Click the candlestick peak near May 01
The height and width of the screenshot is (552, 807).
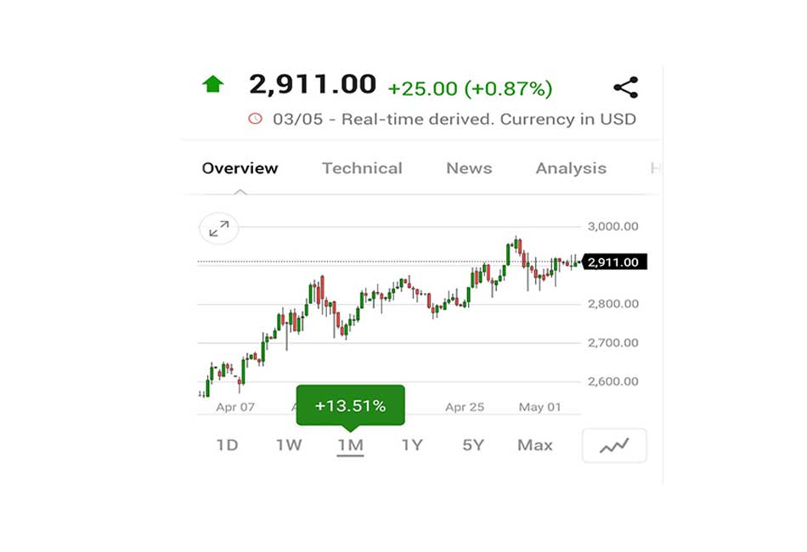click(x=517, y=245)
